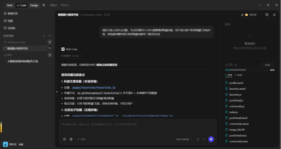Click the list icon on 银屑病小程序开发 row
281x149 pixels.
[50, 48]
